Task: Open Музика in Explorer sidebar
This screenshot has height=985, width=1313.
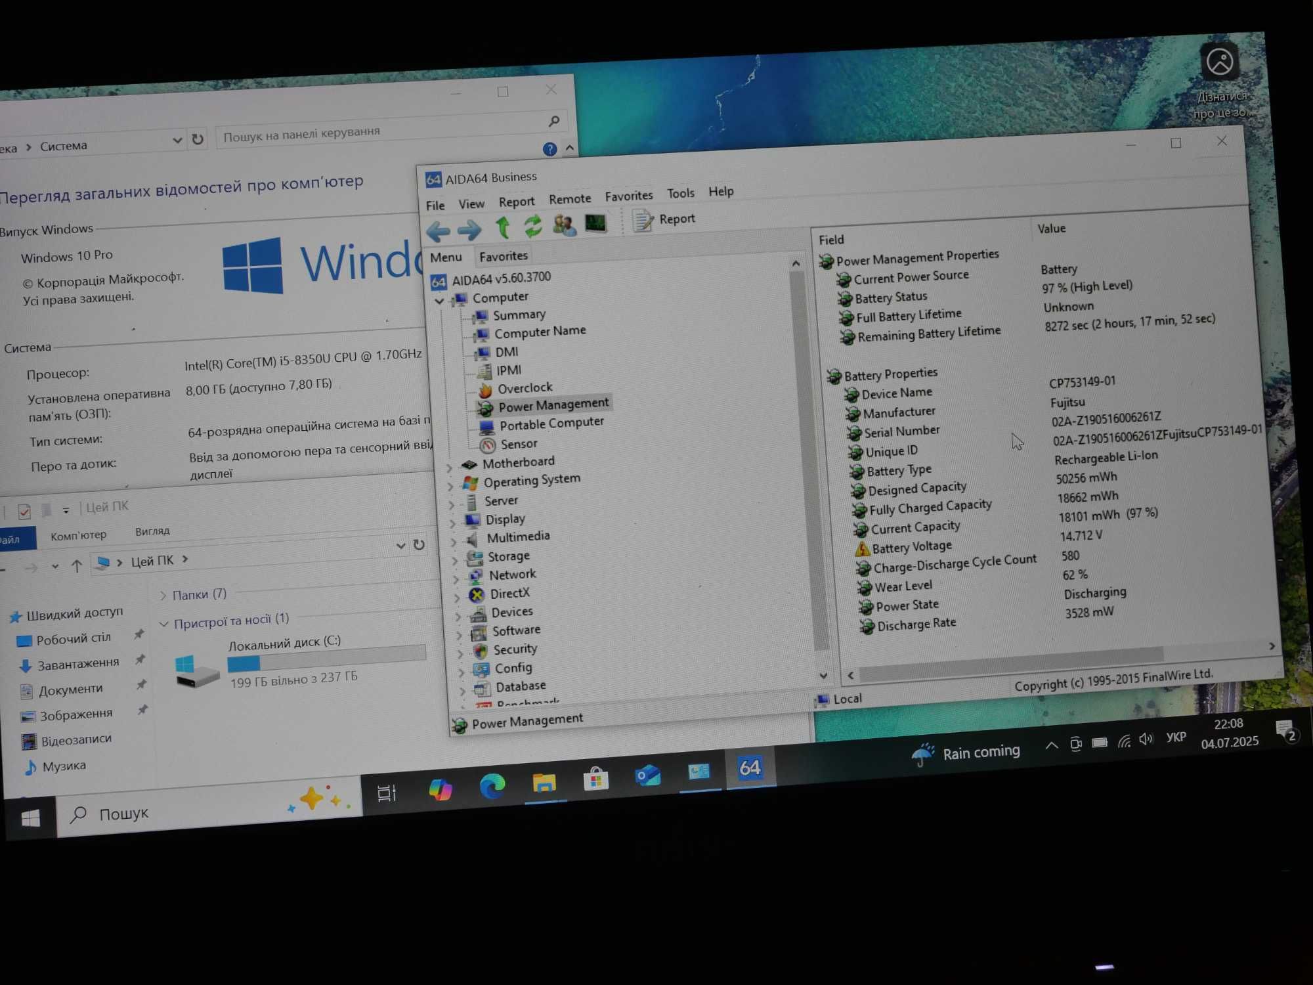Action: (63, 766)
